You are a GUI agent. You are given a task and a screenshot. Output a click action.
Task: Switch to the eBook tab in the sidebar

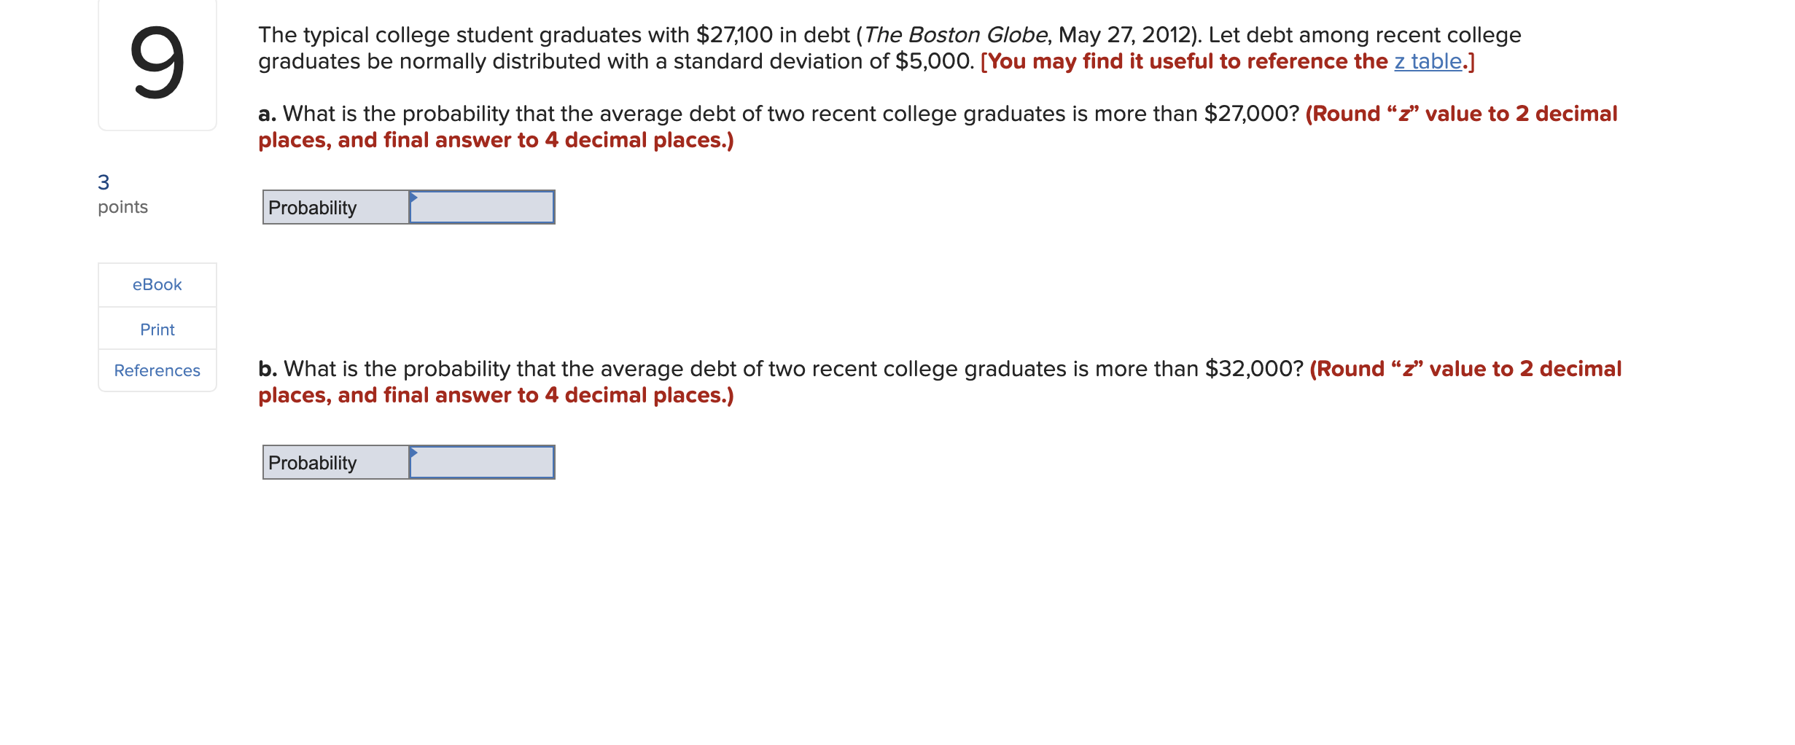tap(156, 284)
